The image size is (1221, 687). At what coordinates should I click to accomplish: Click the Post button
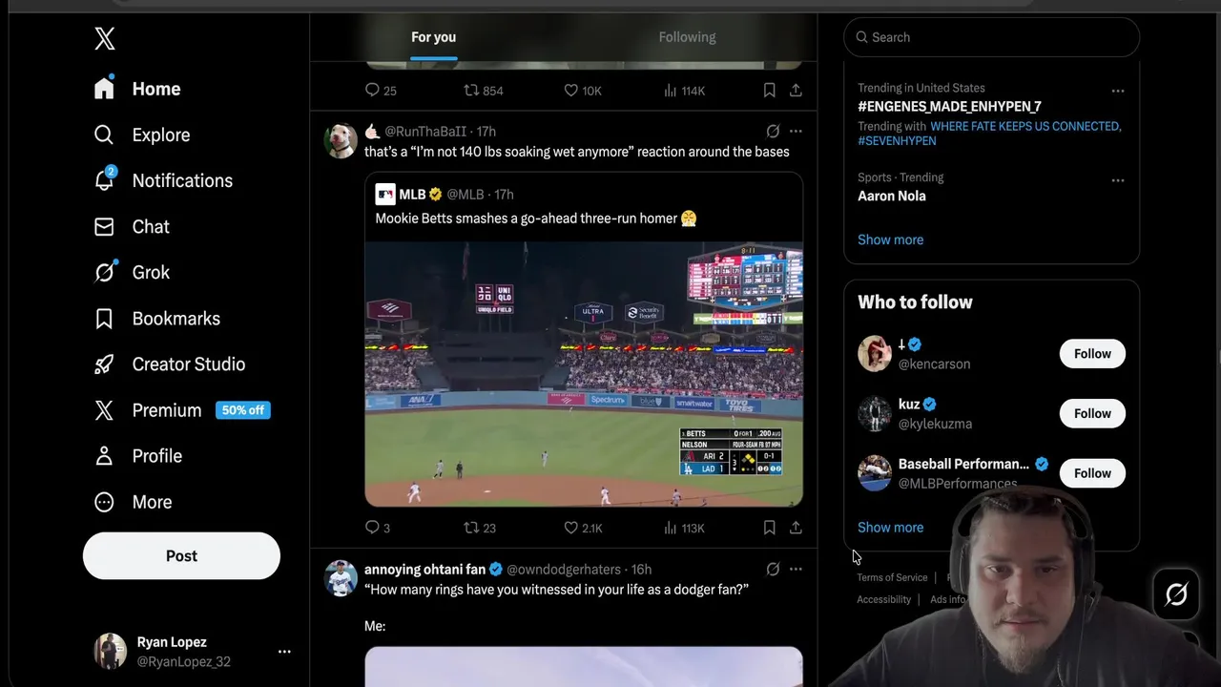(x=181, y=555)
